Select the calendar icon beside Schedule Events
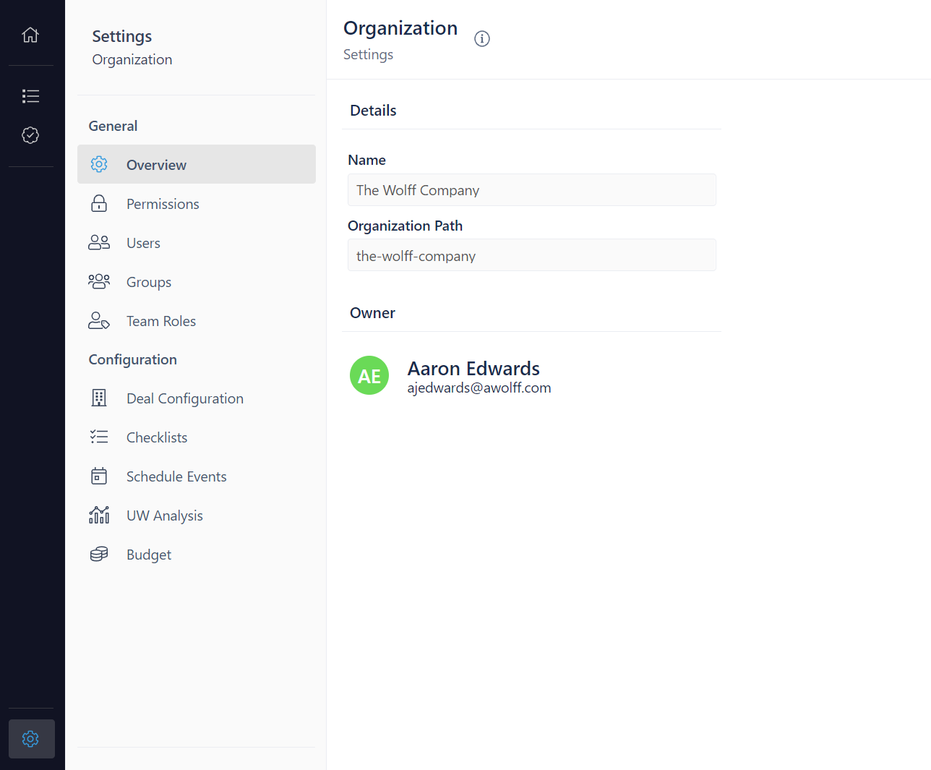 [x=99, y=476]
